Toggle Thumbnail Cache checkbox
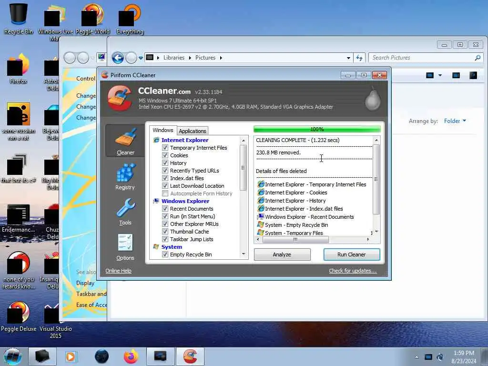The image size is (488, 366). tap(165, 232)
